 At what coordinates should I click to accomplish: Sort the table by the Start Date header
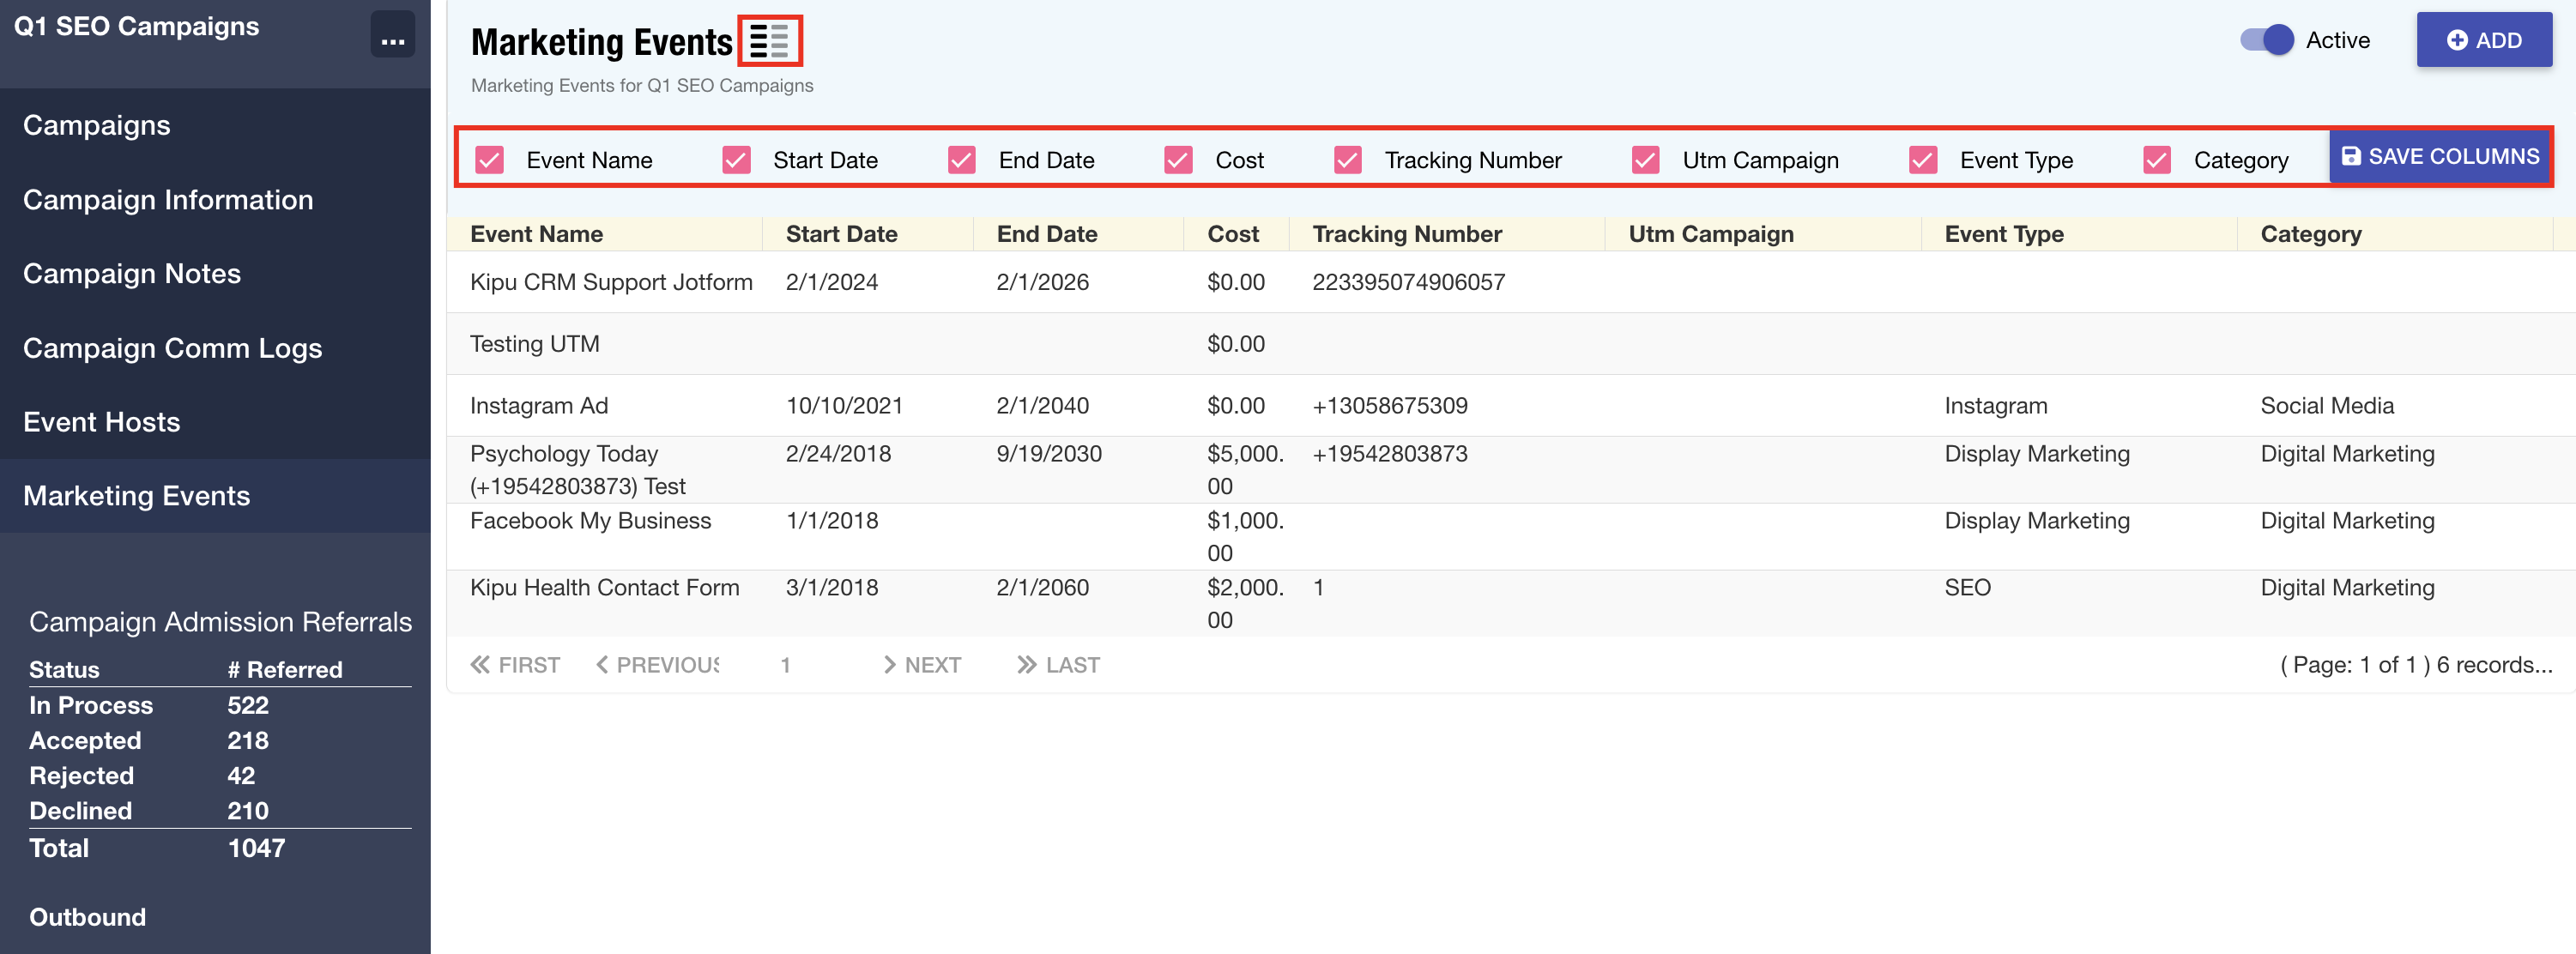tap(841, 234)
